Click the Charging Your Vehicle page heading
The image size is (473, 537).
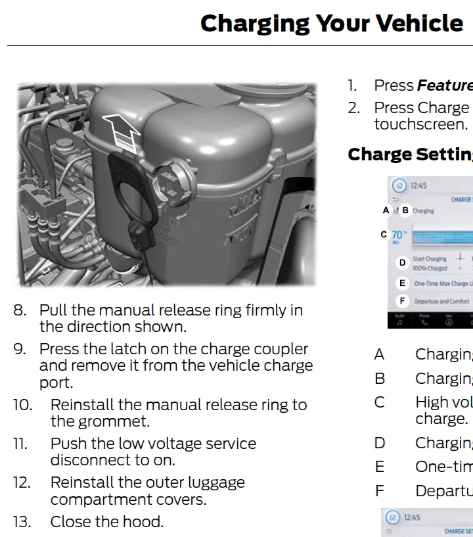[x=332, y=24]
